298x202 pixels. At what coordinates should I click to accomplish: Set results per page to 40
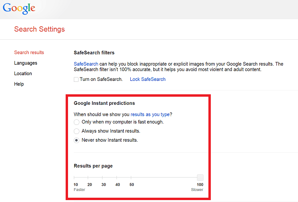pyautogui.click(x=117, y=178)
